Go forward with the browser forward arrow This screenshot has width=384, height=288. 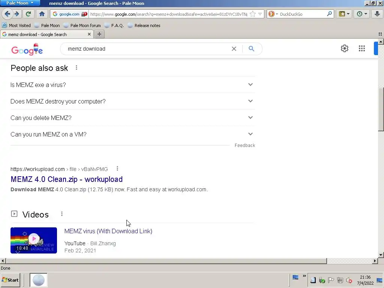[17, 14]
